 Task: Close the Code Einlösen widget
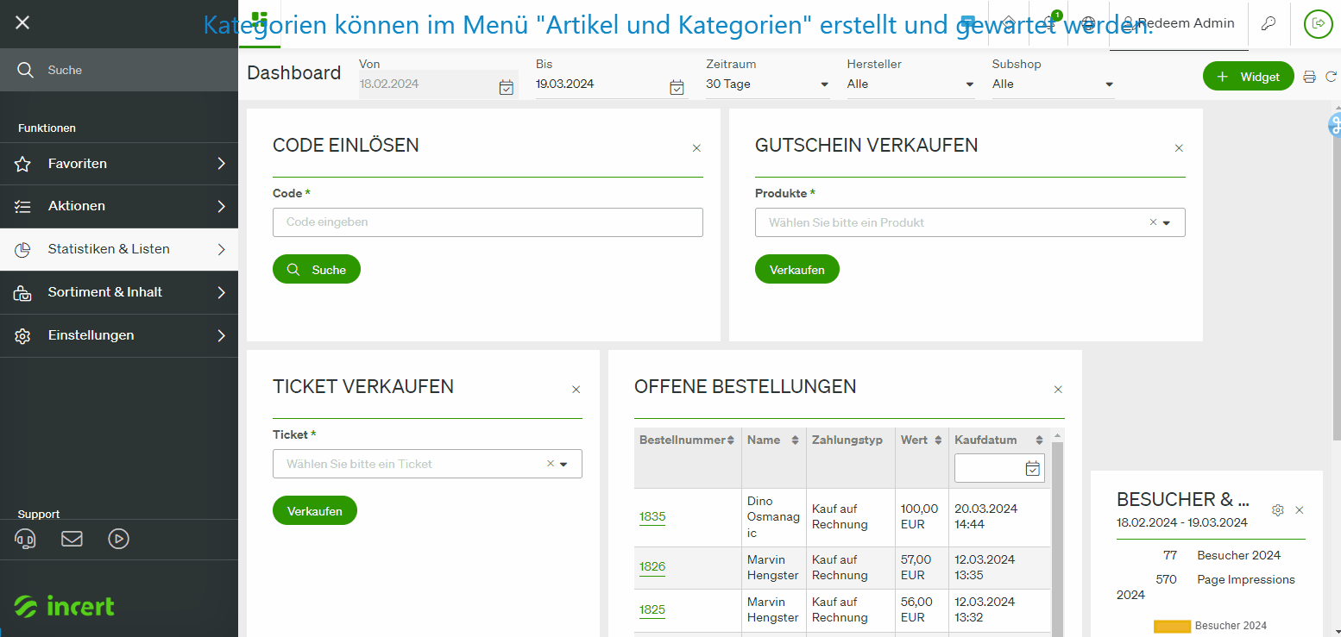(696, 148)
